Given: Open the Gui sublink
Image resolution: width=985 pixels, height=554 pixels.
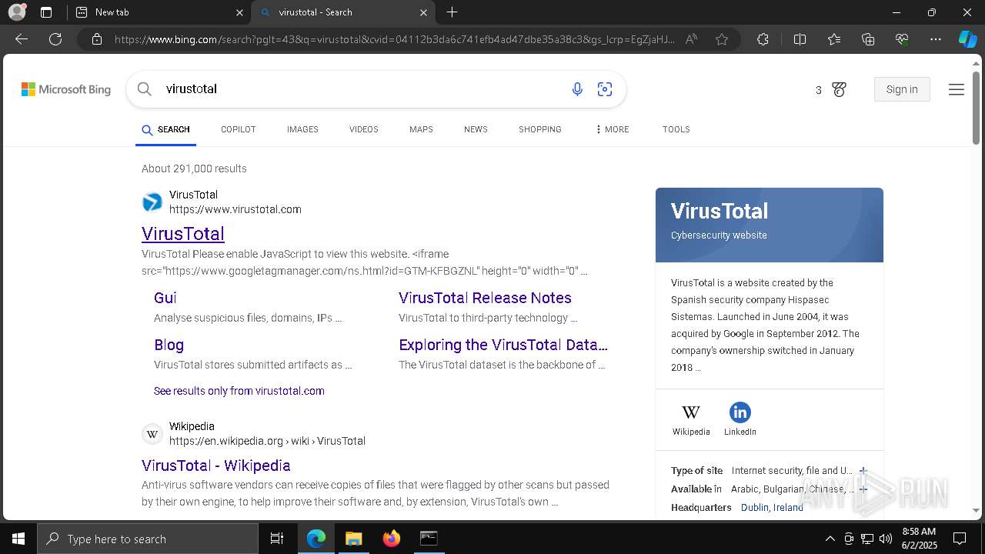Looking at the screenshot, I should coord(165,298).
